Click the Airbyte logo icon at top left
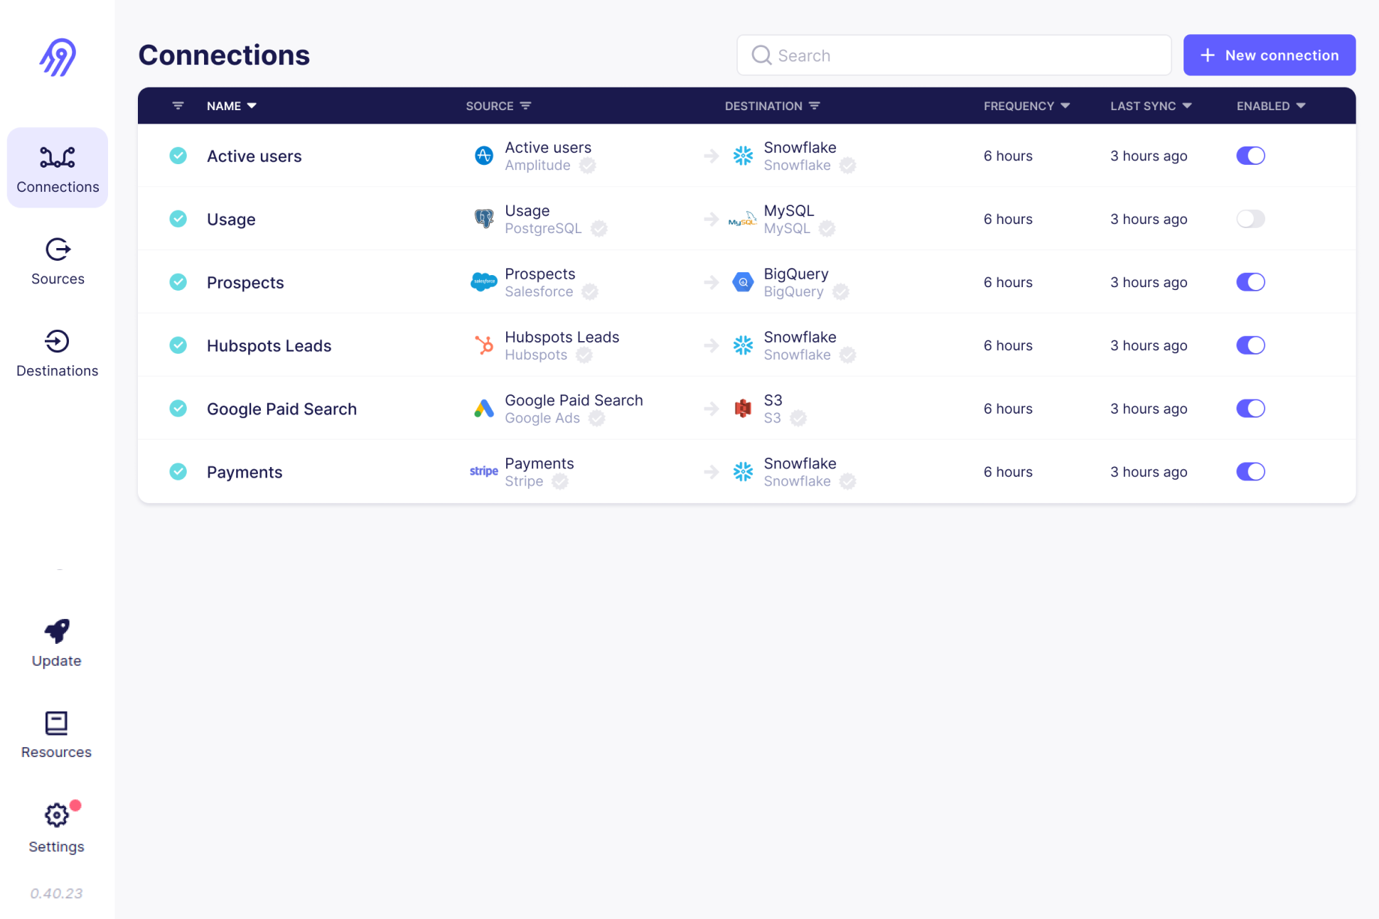Screen dimensions: 1379x919 pos(58,54)
